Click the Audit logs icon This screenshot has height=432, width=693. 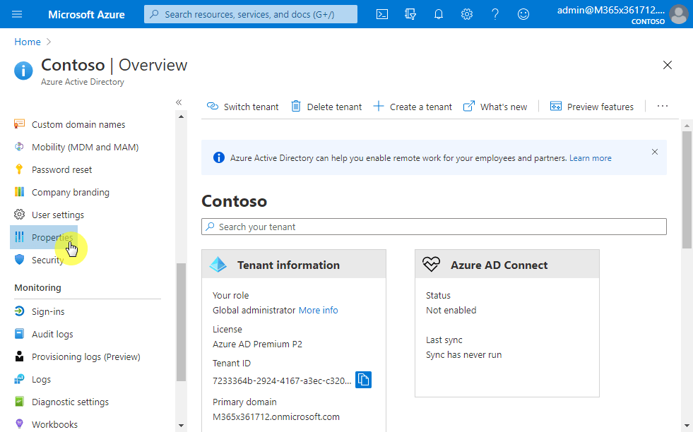19,333
